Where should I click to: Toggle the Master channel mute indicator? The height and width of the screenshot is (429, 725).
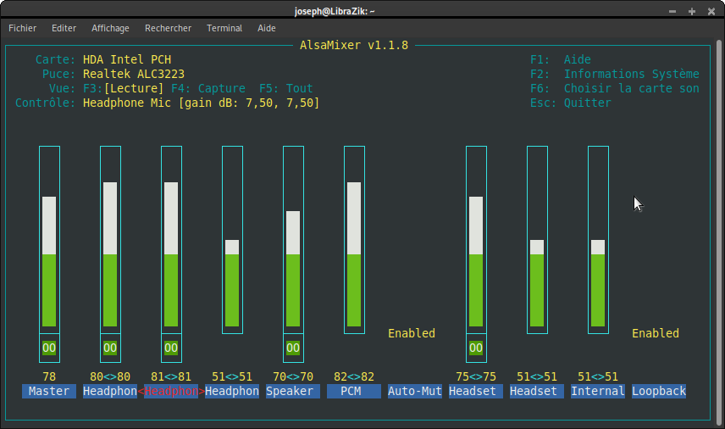click(49, 348)
